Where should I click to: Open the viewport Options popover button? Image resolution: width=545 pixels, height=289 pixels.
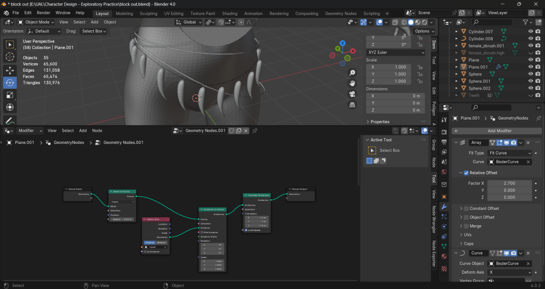coord(424,31)
